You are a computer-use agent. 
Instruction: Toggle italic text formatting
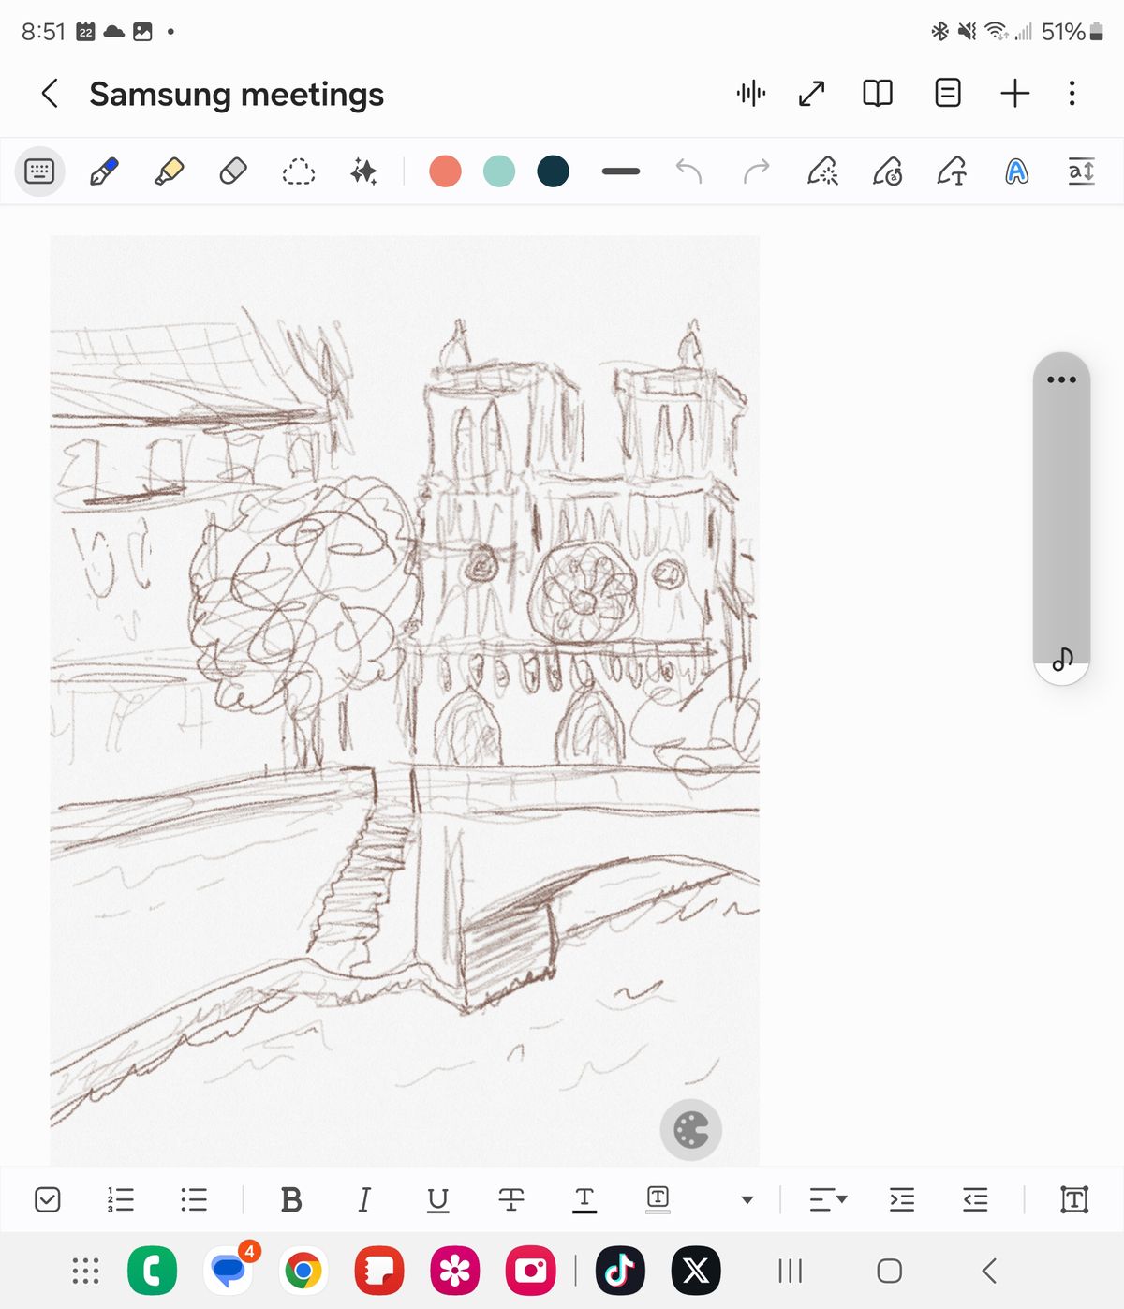[364, 1199]
